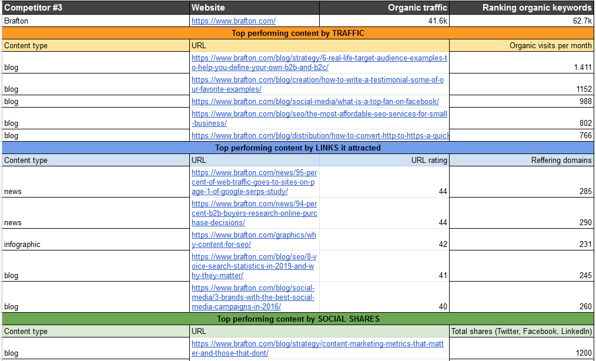Select the 988 organic visits cell

(521, 101)
